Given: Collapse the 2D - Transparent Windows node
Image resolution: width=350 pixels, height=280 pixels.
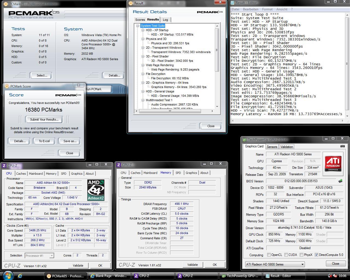Looking at the screenshot, I should point(143,48).
